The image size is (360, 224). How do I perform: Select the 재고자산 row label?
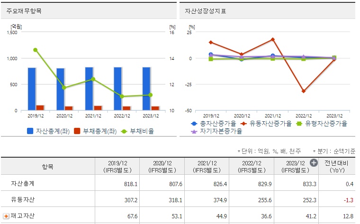(23, 216)
